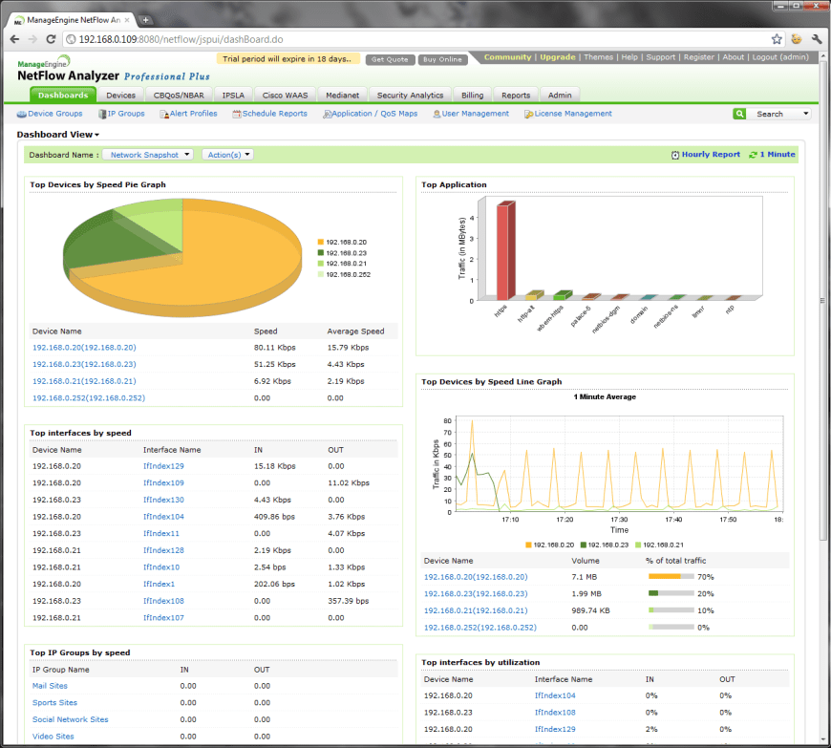
Task: Bookmark page with the star icon
Action: pyautogui.click(x=777, y=39)
